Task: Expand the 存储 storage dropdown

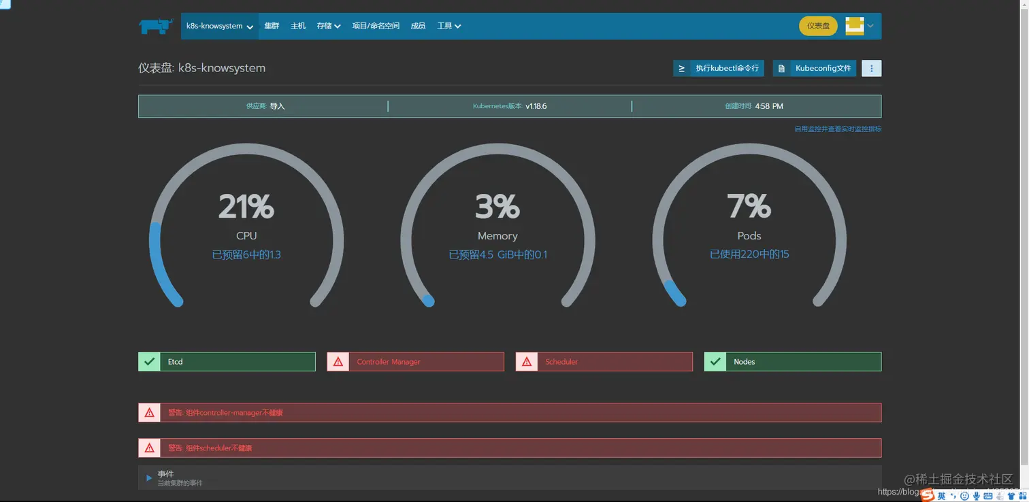Action: [329, 26]
